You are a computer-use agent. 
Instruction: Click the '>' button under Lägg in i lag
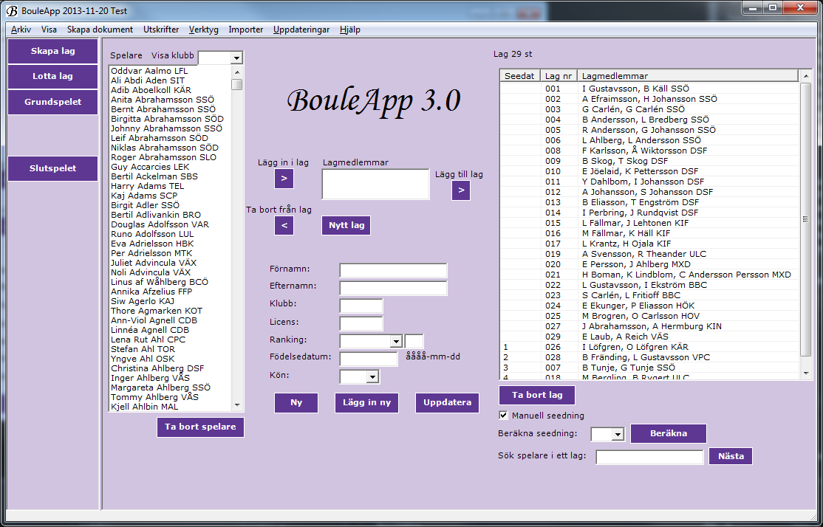pyautogui.click(x=284, y=179)
